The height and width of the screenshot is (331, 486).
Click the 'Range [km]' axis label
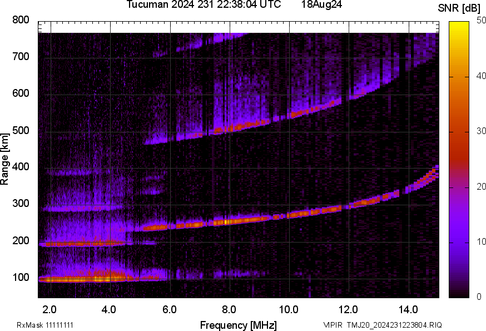4,159
